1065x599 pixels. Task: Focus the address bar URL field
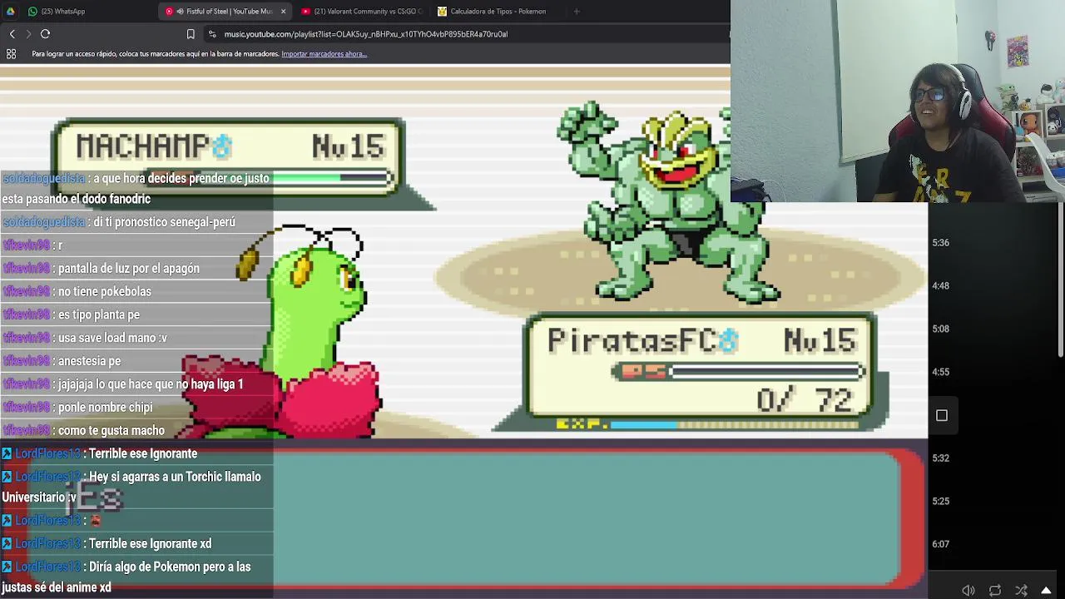[466, 34]
